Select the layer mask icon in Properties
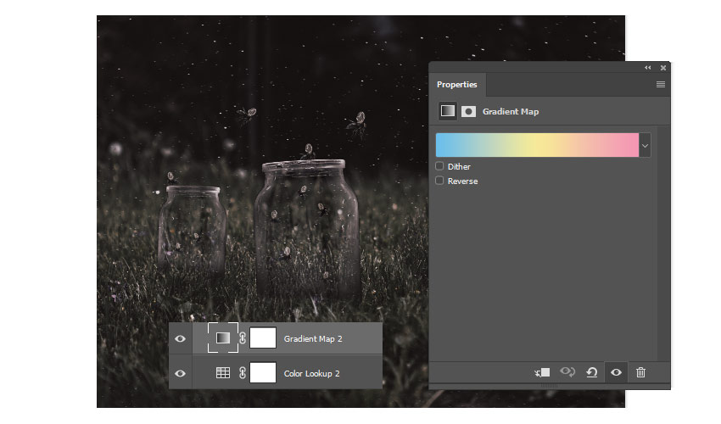This screenshot has width=721, height=424. (x=468, y=111)
